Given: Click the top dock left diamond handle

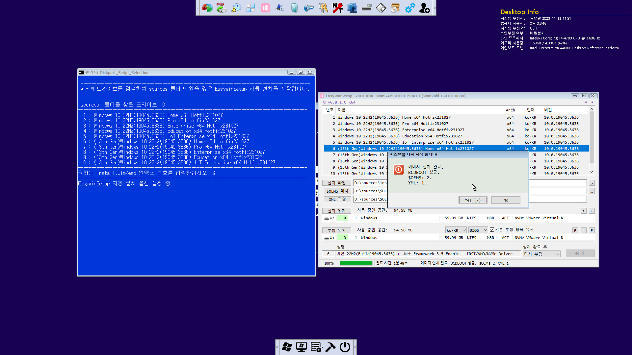Looking at the screenshot, I should click(197, 8).
